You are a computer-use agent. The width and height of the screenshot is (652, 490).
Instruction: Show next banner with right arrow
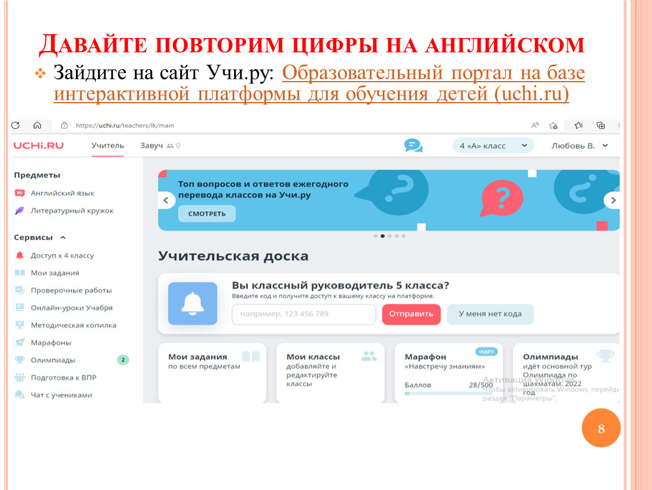pos(612,200)
